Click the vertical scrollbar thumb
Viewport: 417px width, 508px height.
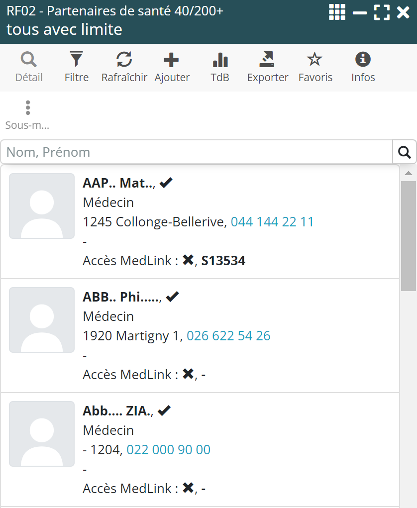[408, 235]
